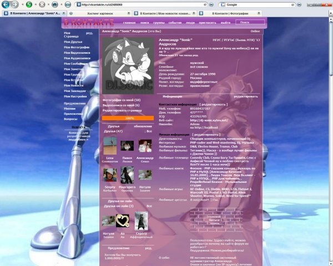This screenshot has height=266, width=333.
Task: Click the DJ Sonic profile avatar image
Action: coord(128,65)
